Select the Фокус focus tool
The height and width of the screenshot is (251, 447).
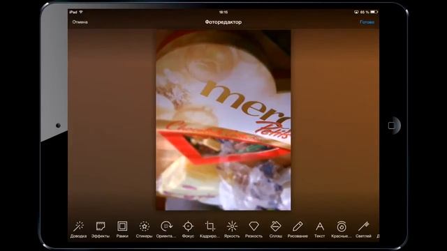click(188, 229)
